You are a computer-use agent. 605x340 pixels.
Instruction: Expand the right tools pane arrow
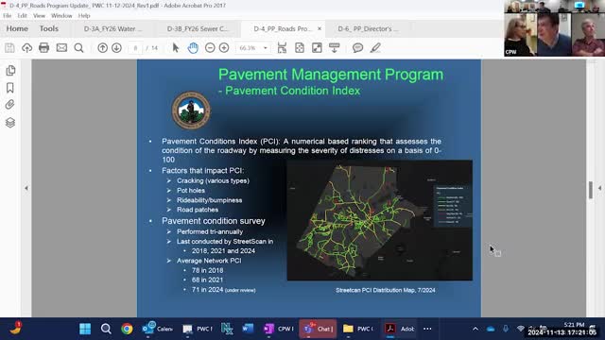600,189
